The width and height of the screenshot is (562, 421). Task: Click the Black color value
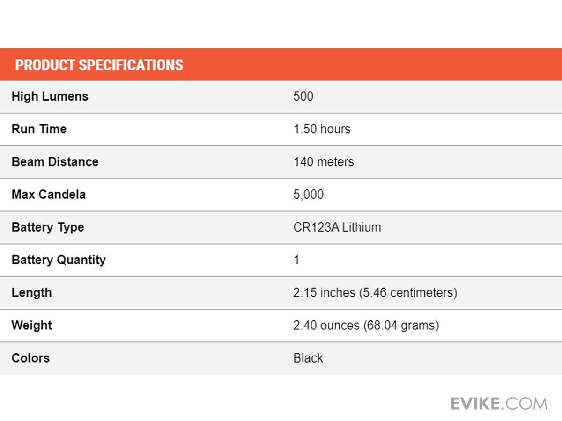308,358
